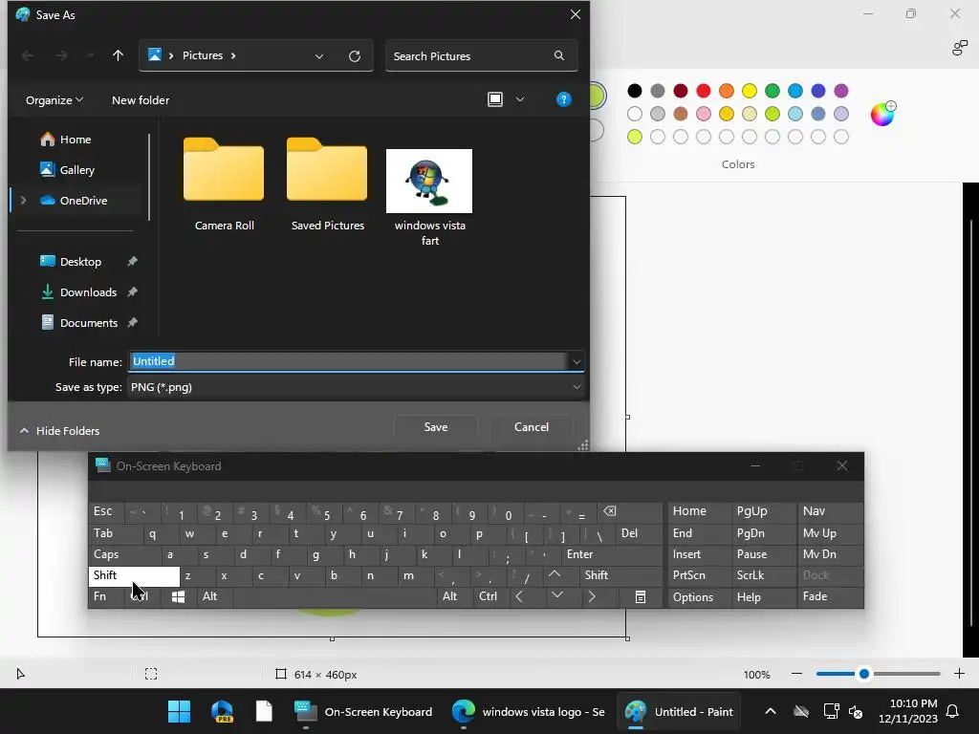Open Documents in the navigation pane
This screenshot has height=734, width=979.
pyautogui.click(x=78, y=323)
